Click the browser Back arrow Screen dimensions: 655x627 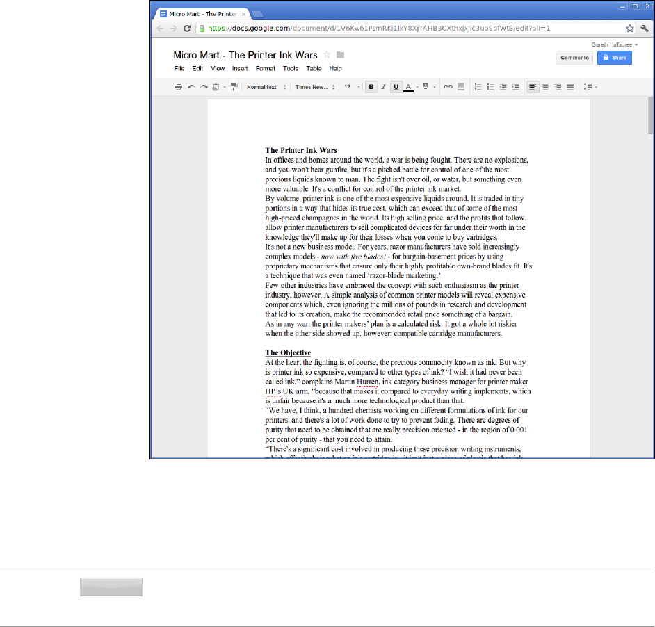tap(161, 28)
